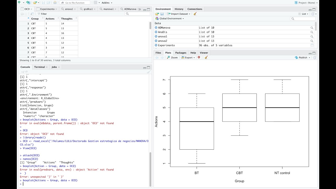Show more source tabs with chevron

pyautogui.click(x=139, y=9)
